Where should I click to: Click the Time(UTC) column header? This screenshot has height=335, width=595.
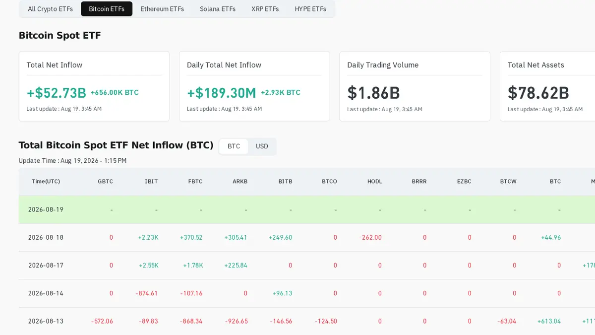coord(46,182)
